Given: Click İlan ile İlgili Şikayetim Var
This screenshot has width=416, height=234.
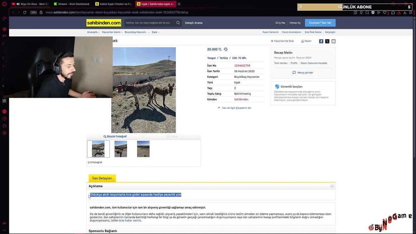Looking at the screenshot, I should (x=234, y=108).
